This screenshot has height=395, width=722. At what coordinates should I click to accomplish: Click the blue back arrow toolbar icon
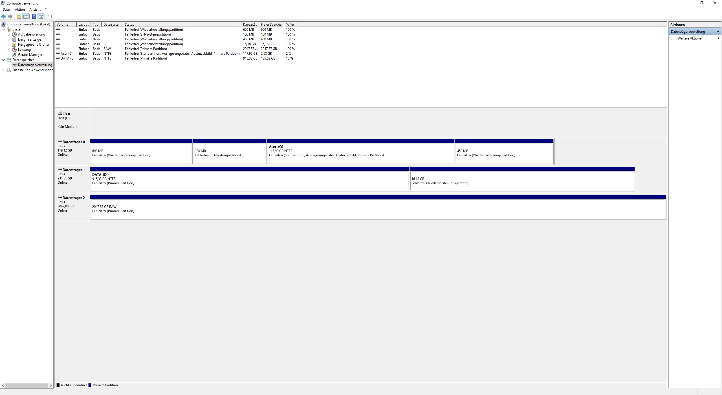[x=4, y=16]
